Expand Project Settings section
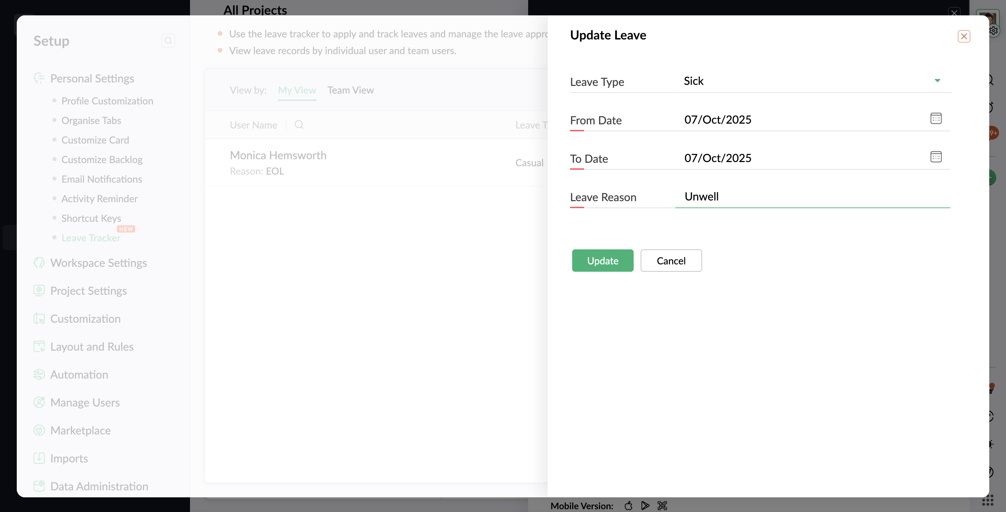The height and width of the screenshot is (512, 1006). coord(88,291)
